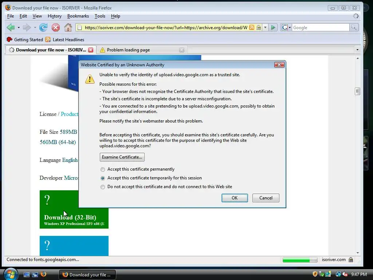Click the search magnifier button

(354, 28)
